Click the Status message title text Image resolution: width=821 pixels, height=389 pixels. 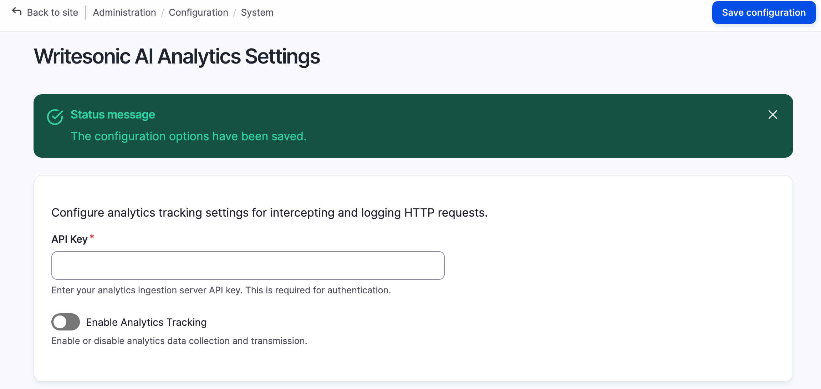point(113,115)
